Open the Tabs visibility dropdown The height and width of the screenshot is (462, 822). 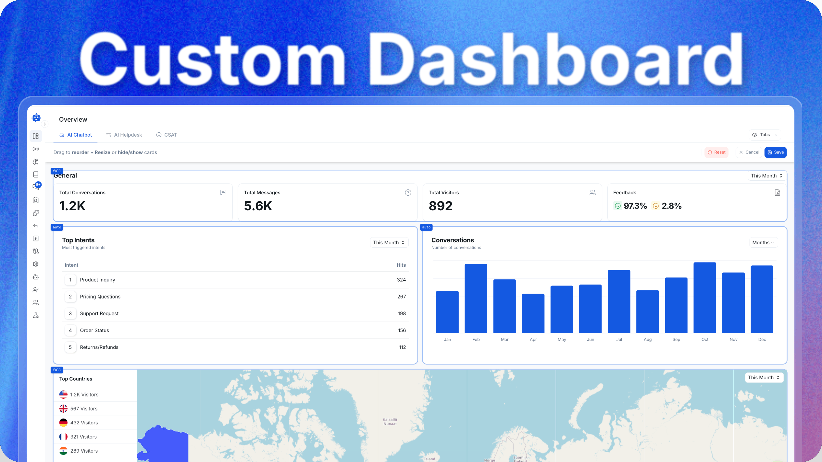(765, 135)
